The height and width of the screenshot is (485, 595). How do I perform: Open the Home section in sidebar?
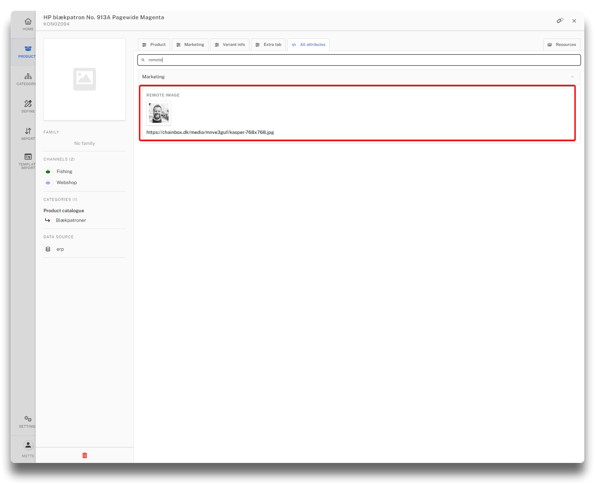point(28,24)
